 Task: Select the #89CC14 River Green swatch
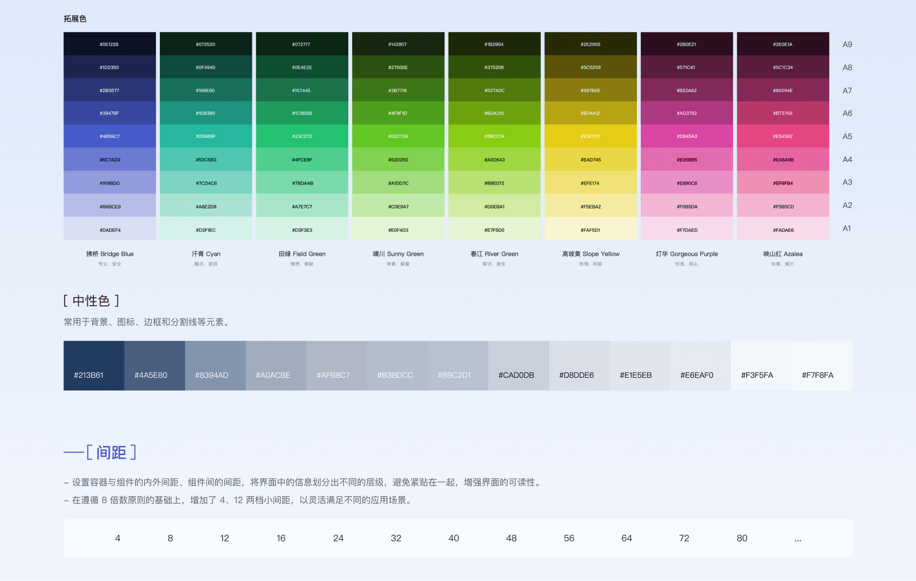[494, 136]
